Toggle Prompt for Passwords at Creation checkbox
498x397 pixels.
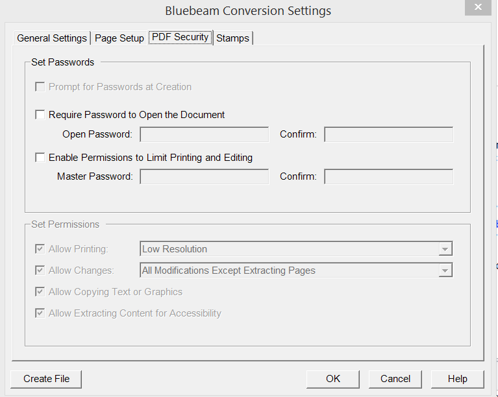40,87
